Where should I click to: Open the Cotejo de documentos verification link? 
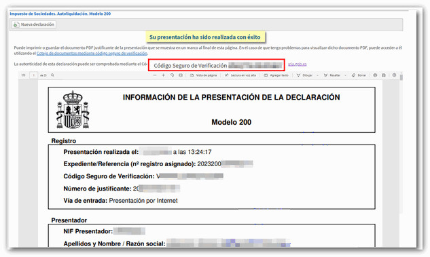pos(92,54)
